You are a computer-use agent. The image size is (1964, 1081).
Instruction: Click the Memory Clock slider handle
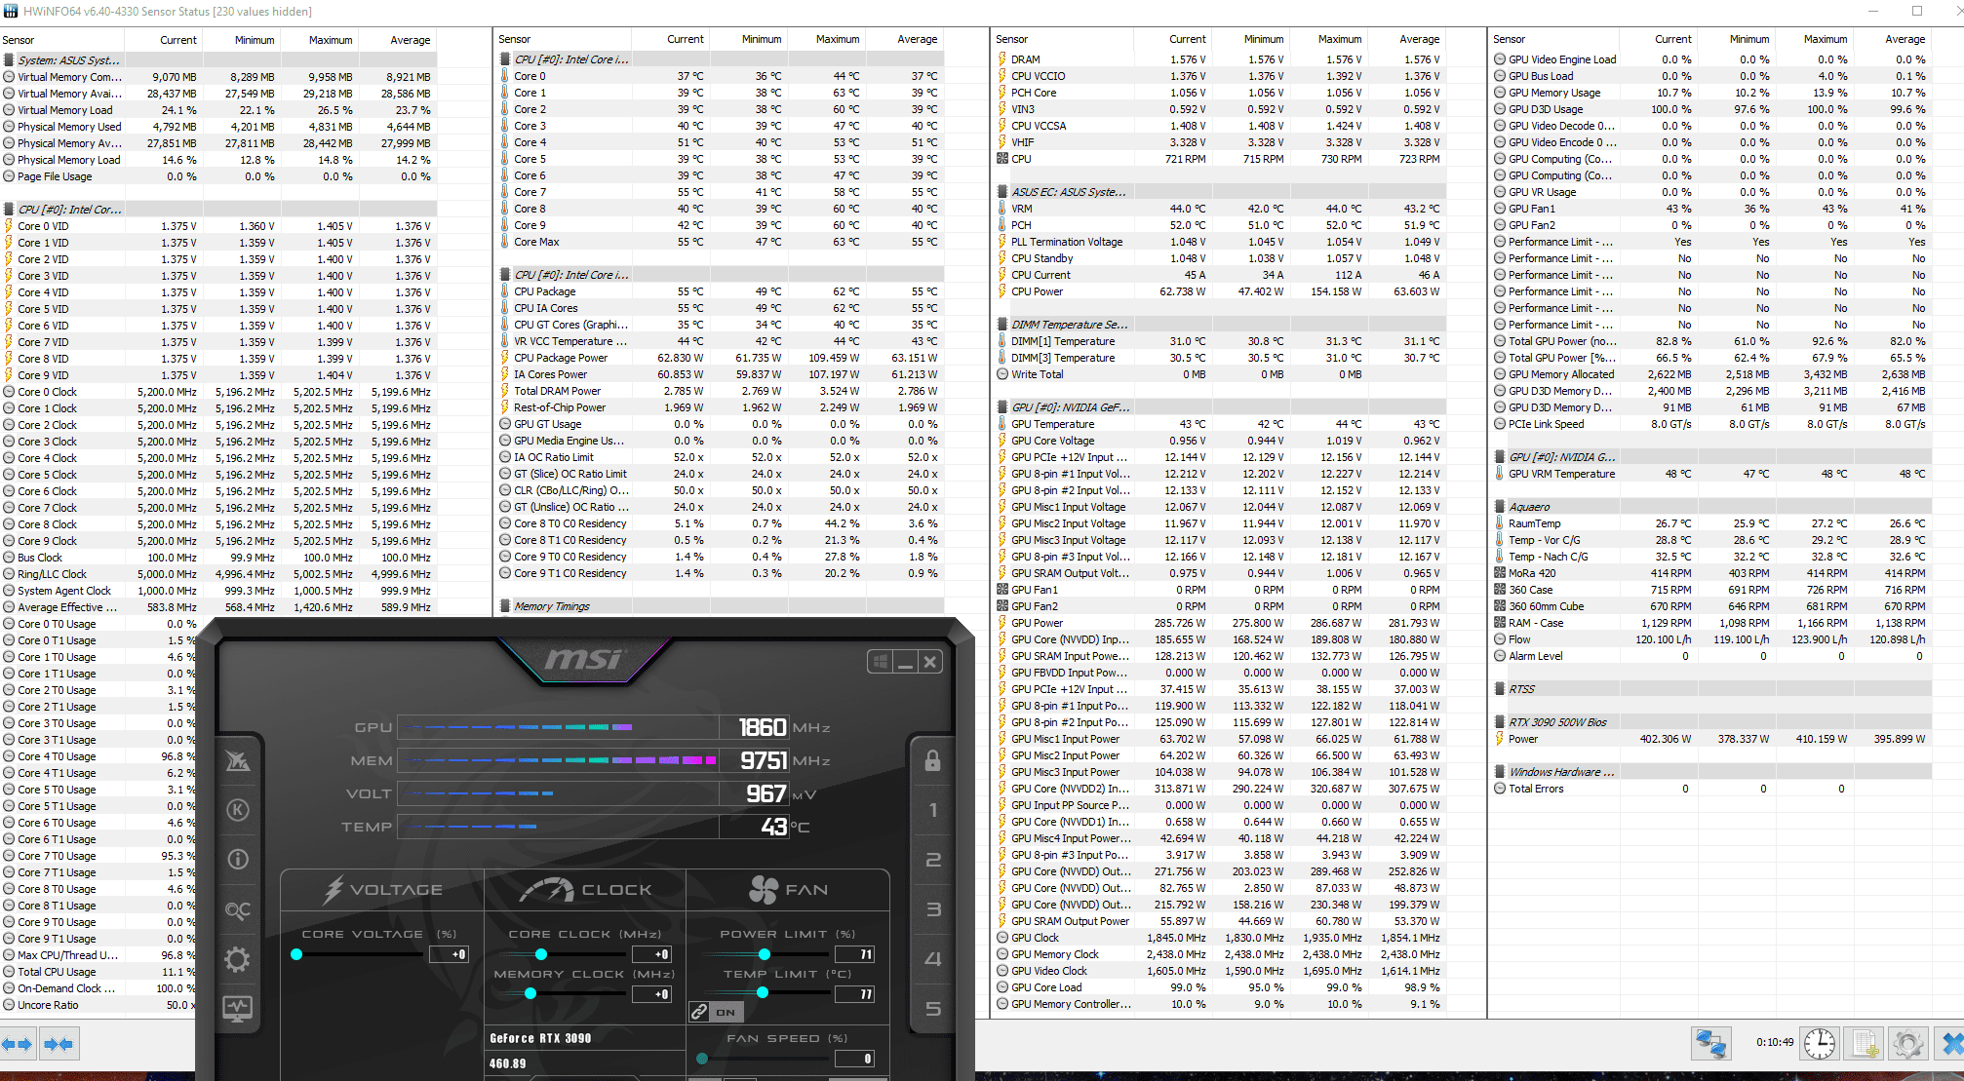530,993
